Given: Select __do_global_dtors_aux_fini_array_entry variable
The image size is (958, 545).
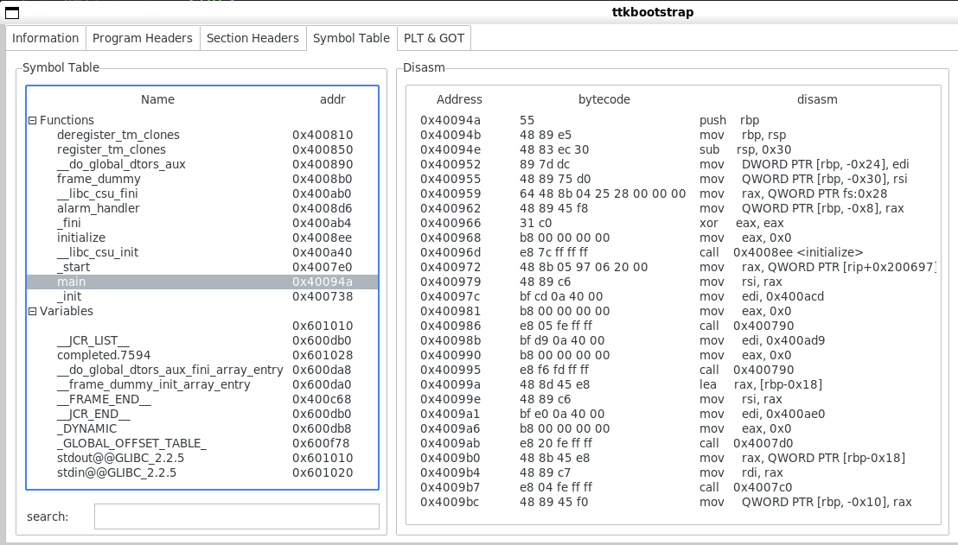Looking at the screenshot, I should (x=202, y=370).
